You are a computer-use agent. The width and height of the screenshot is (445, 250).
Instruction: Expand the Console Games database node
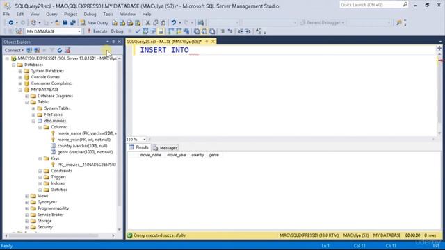click(x=20, y=77)
